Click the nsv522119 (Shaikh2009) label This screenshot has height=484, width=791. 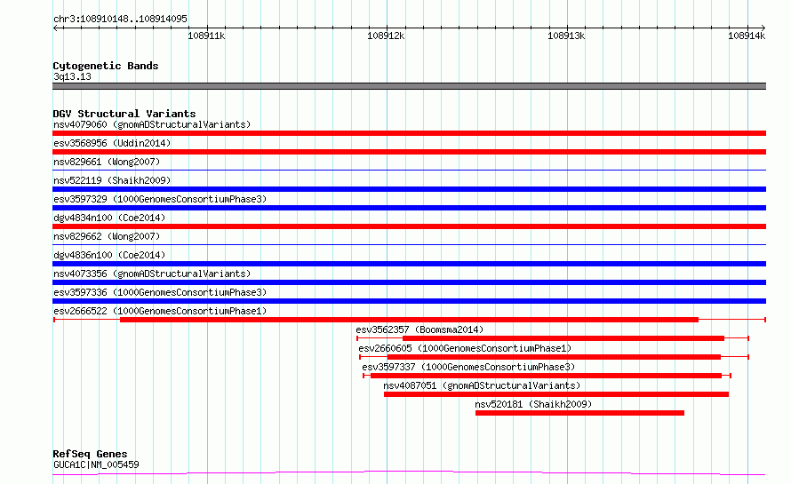tap(112, 180)
